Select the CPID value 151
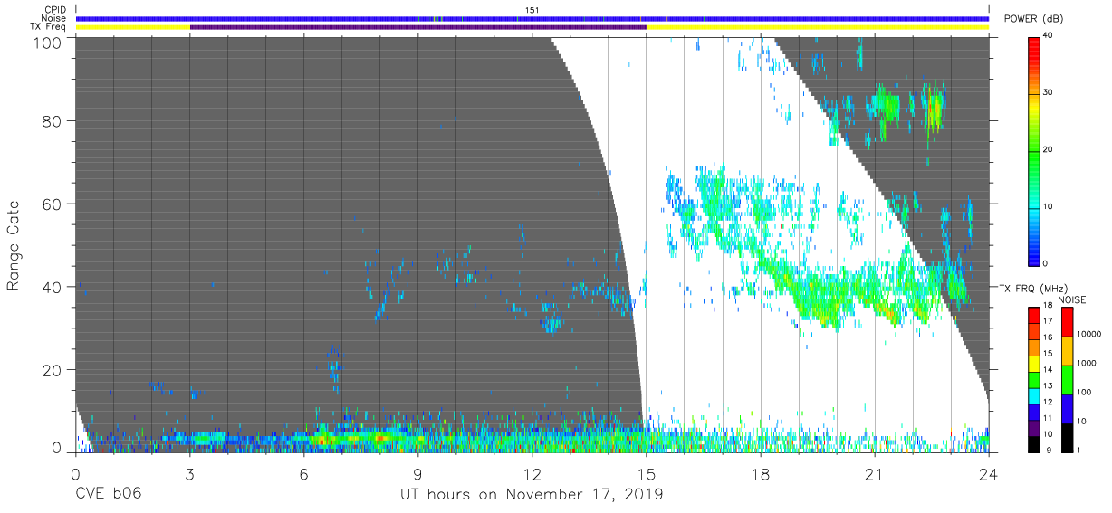This screenshot has height=513, width=1112. coord(532,10)
